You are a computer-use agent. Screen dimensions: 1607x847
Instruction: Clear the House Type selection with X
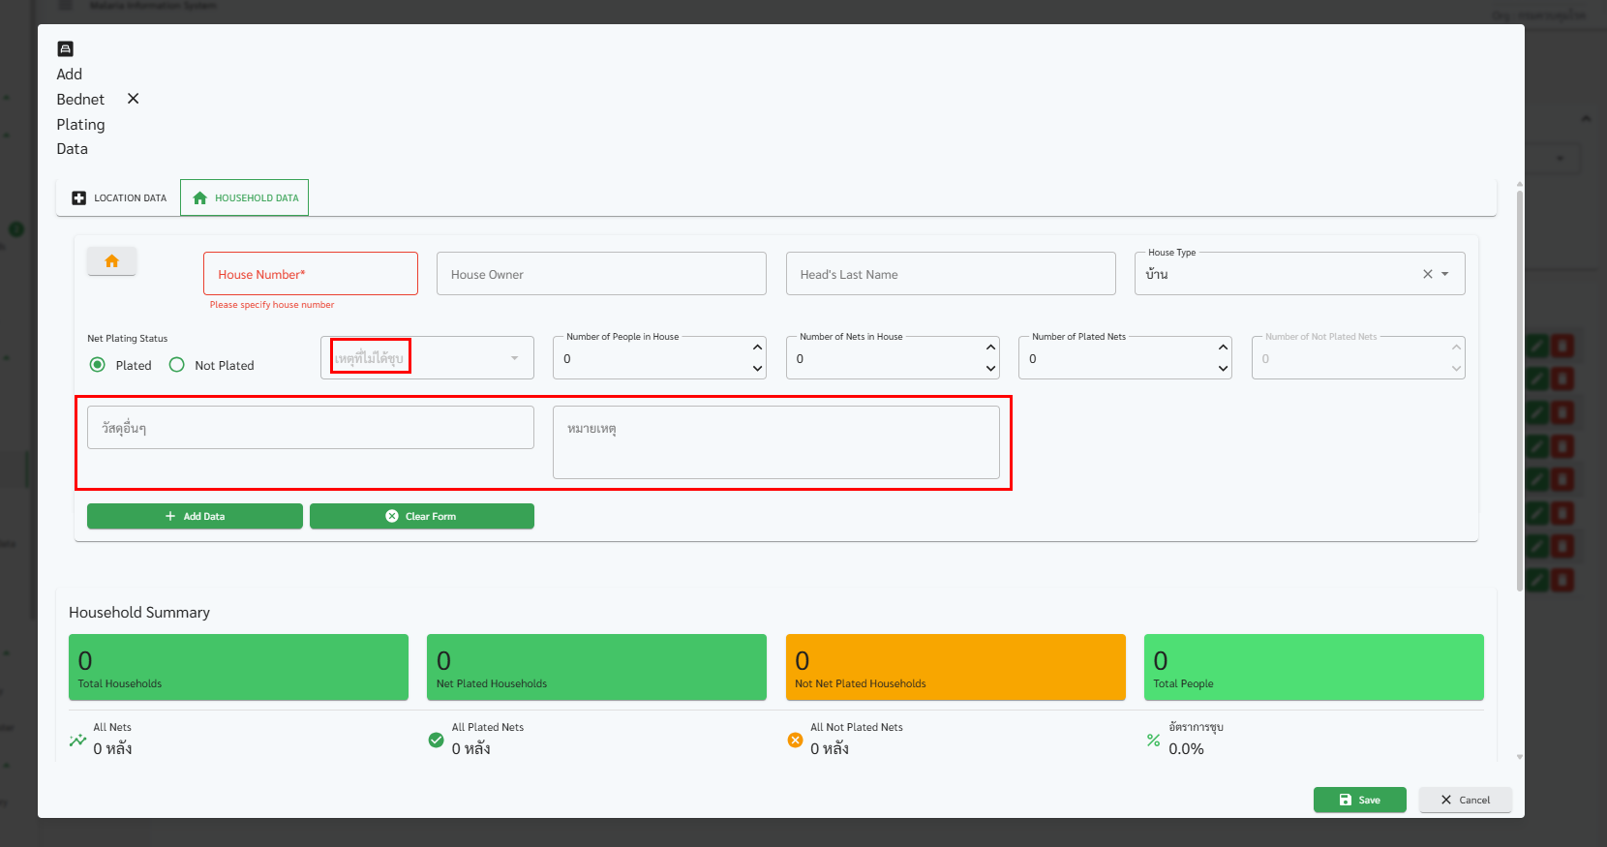point(1427,274)
